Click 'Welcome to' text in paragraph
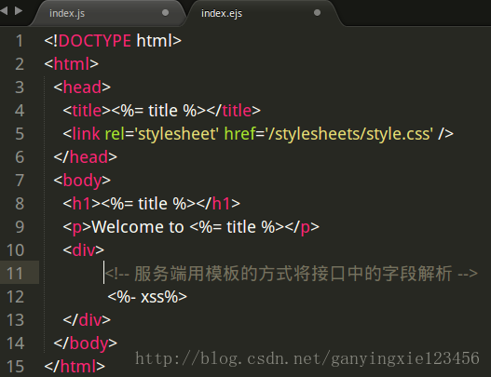 pyautogui.click(x=138, y=227)
